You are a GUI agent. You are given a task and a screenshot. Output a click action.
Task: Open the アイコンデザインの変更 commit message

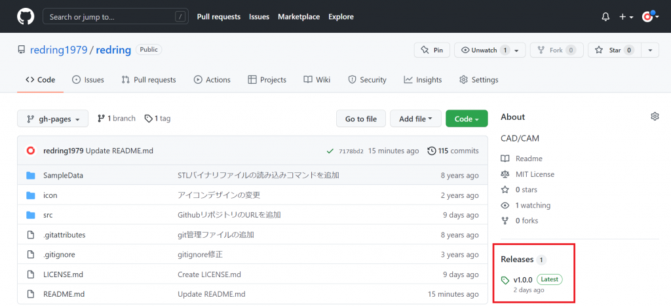coord(219,195)
